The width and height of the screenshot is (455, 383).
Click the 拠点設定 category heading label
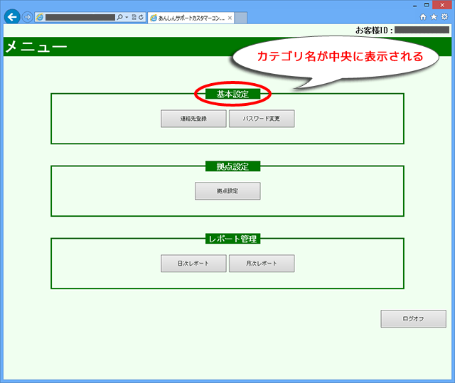(232, 166)
